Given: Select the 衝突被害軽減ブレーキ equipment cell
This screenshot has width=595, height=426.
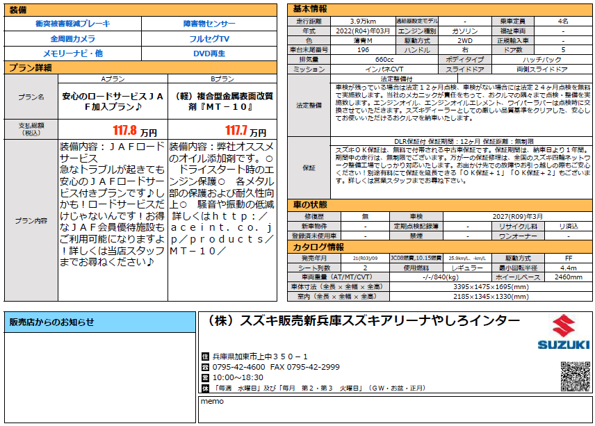Looking at the screenshot, I should pyautogui.click(x=73, y=24).
